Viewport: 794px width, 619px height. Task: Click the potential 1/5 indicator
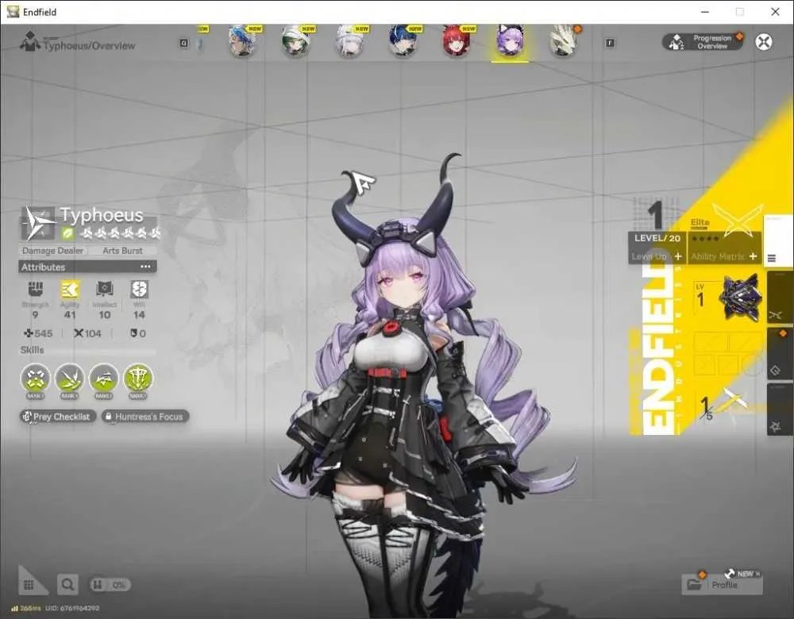(x=707, y=407)
